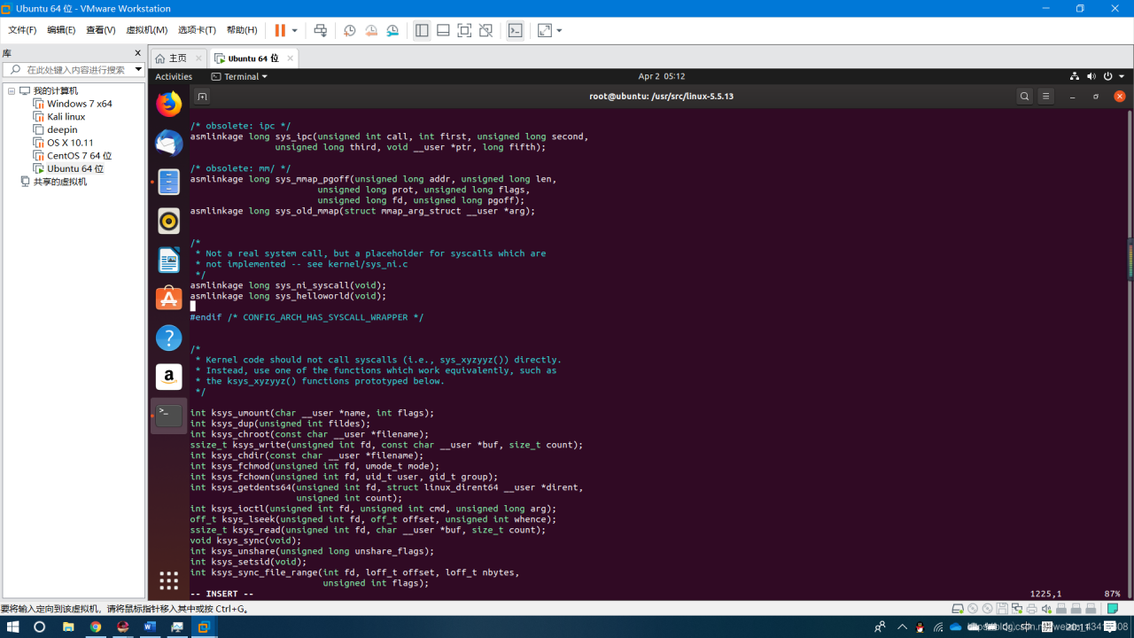
Task: Toggle the thumbnail bar view icon
Action: coord(443,30)
